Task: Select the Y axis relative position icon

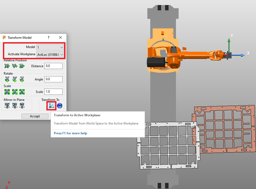Action: point(15,66)
